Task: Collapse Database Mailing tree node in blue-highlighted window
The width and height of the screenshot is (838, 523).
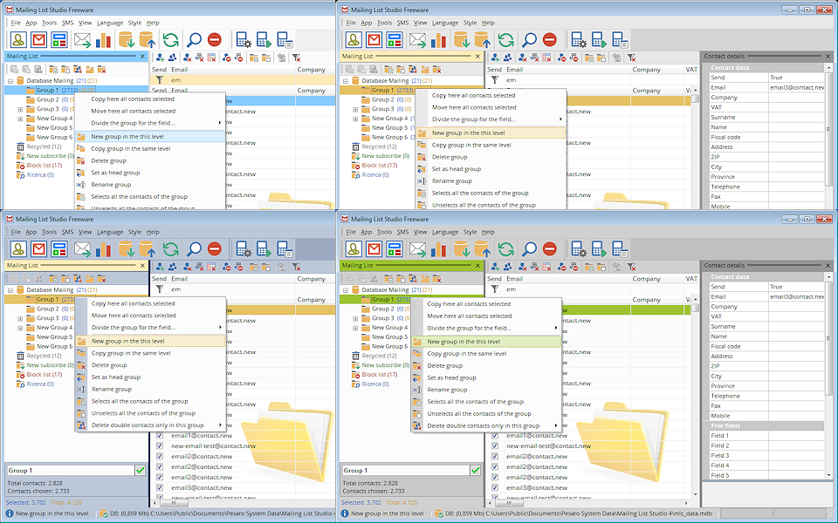Action: pos(10,81)
